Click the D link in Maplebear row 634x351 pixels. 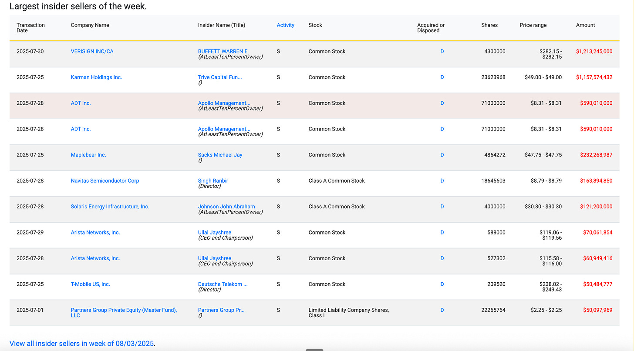[442, 155]
